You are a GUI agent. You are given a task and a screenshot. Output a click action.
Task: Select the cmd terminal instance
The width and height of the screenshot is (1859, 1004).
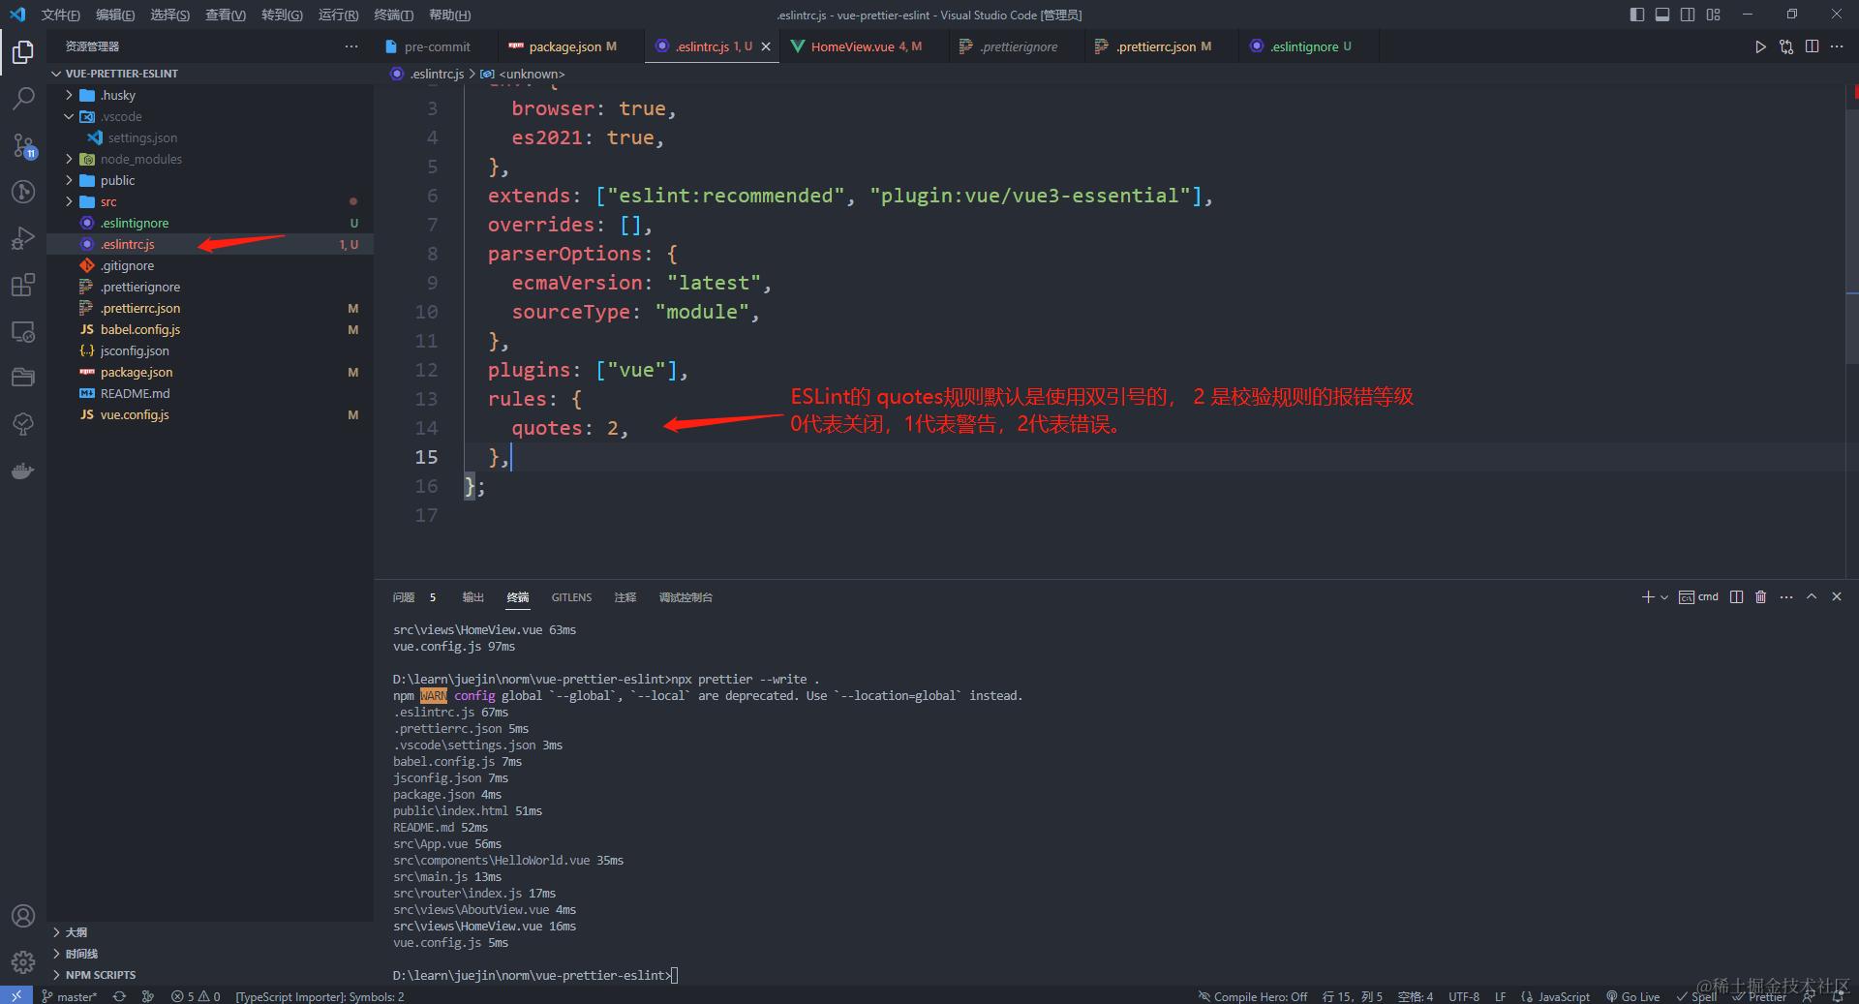tap(1699, 597)
